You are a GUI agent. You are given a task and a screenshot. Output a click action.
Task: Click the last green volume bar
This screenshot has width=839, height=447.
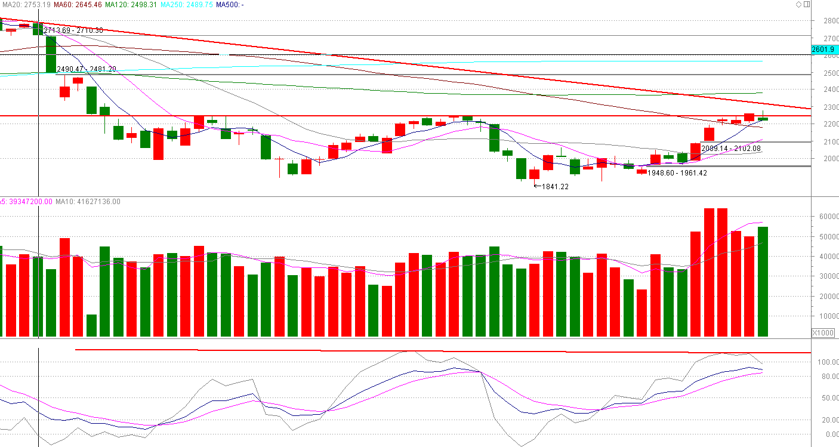[x=763, y=282]
